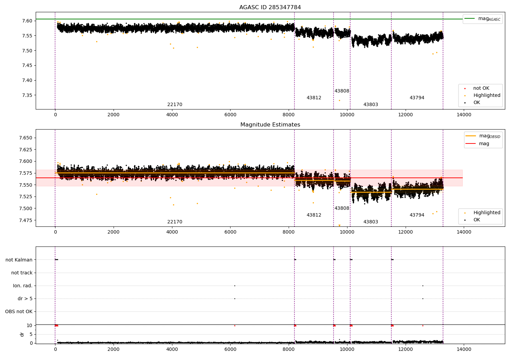The width and height of the screenshot is (510, 357).
Task: Click the 2000 x-tick of the bottom plot
Action: tap(114, 350)
